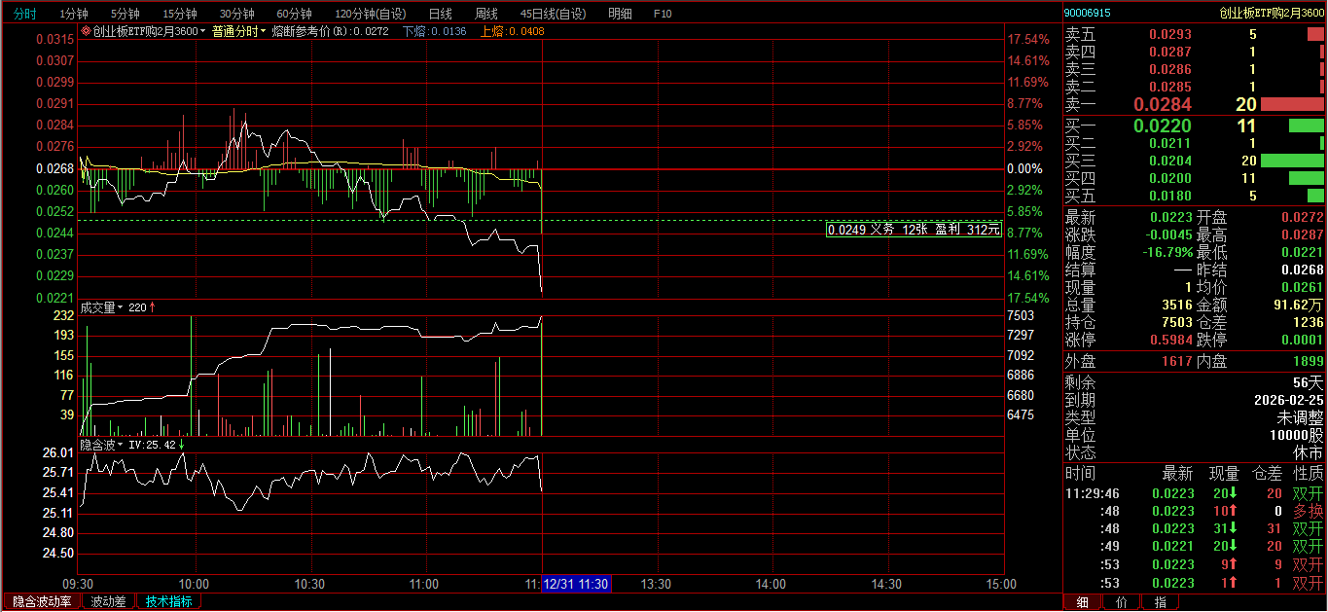Select the 指 tab in the tick panel

point(1160,602)
